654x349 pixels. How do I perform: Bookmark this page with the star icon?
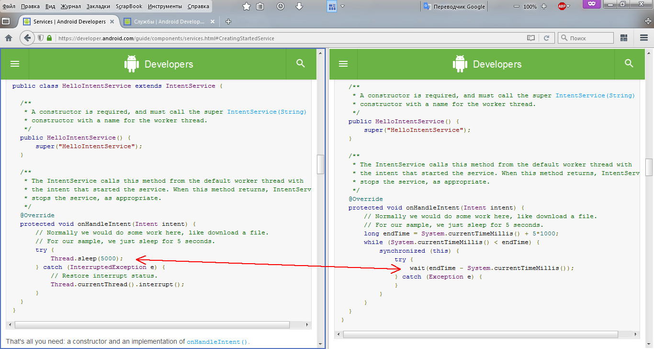click(247, 6)
